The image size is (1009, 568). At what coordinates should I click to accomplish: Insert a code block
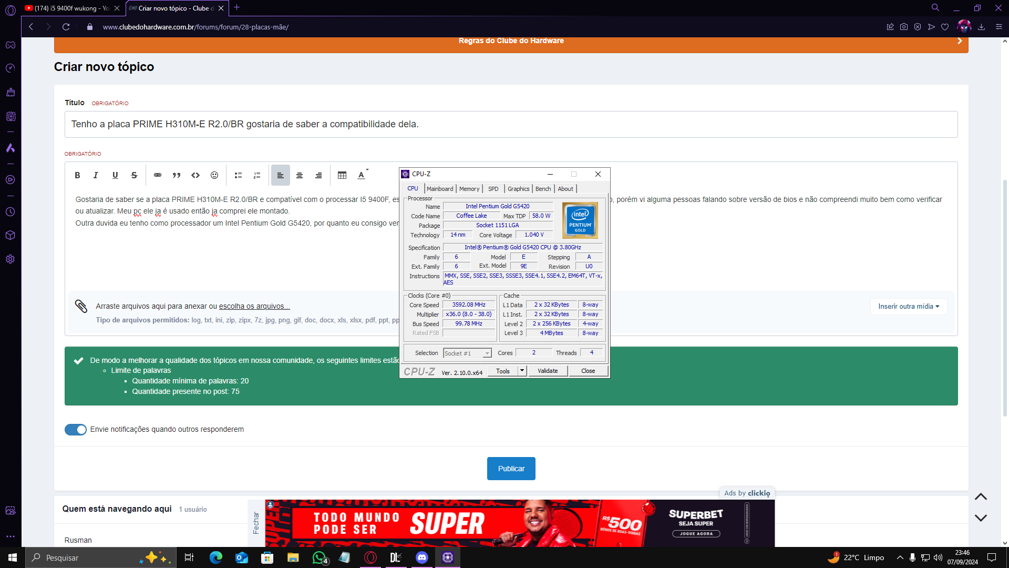tap(195, 175)
